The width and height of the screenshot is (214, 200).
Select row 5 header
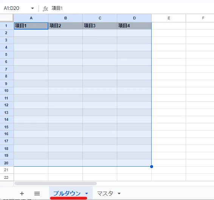(7, 55)
